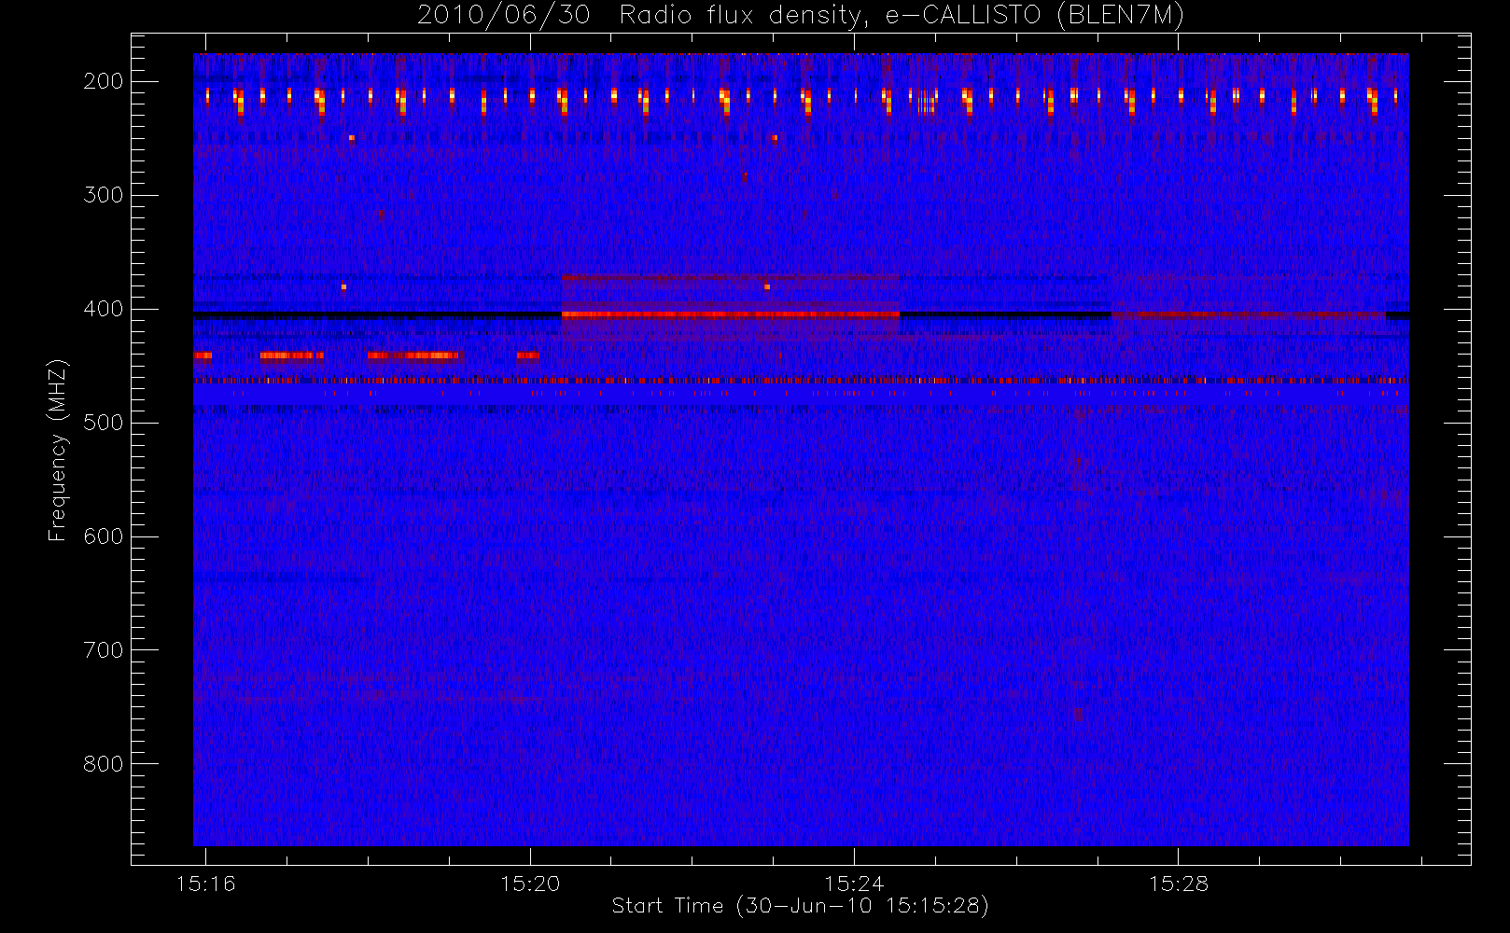Click the bright red emission band near 400 MHz

pos(731,314)
